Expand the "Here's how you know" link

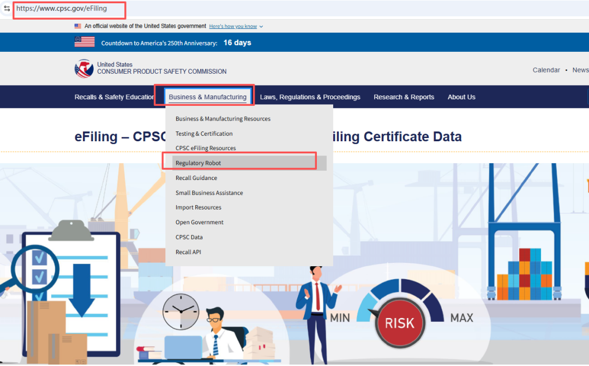coord(236,26)
